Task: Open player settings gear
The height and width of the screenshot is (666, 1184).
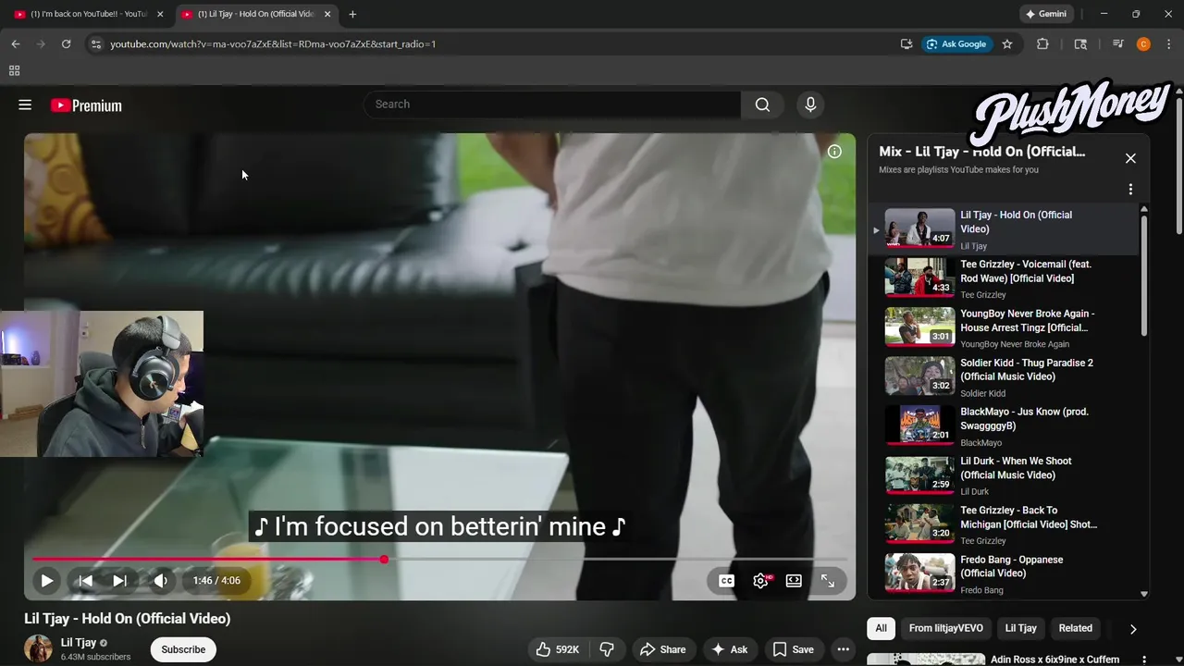Action: pyautogui.click(x=760, y=581)
